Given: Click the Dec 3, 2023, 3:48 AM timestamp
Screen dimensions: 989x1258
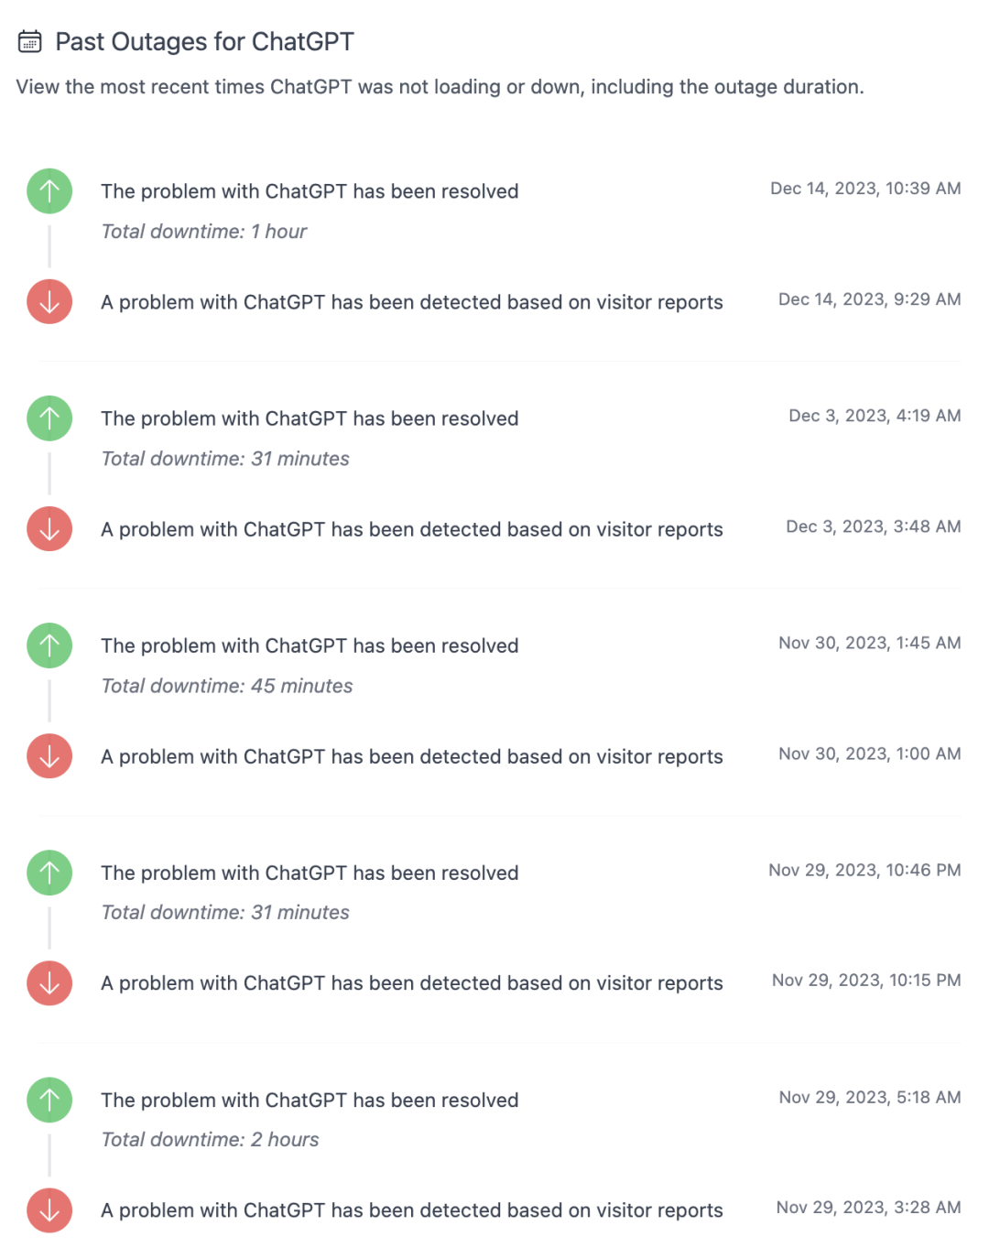Looking at the screenshot, I should (x=873, y=526).
